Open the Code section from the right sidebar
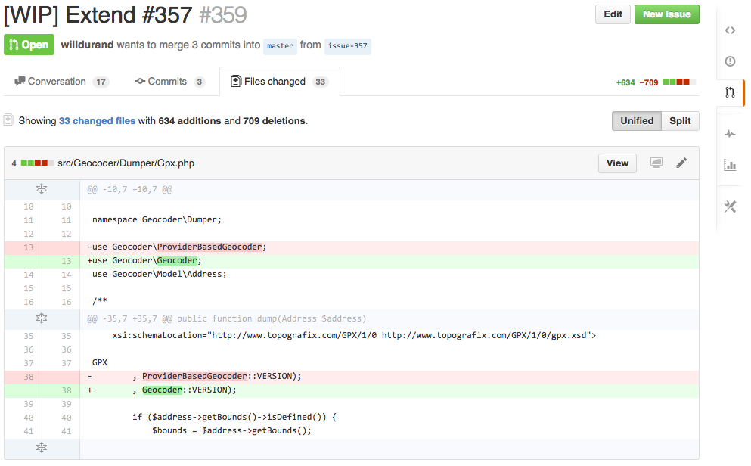The image size is (751, 466). click(728, 30)
